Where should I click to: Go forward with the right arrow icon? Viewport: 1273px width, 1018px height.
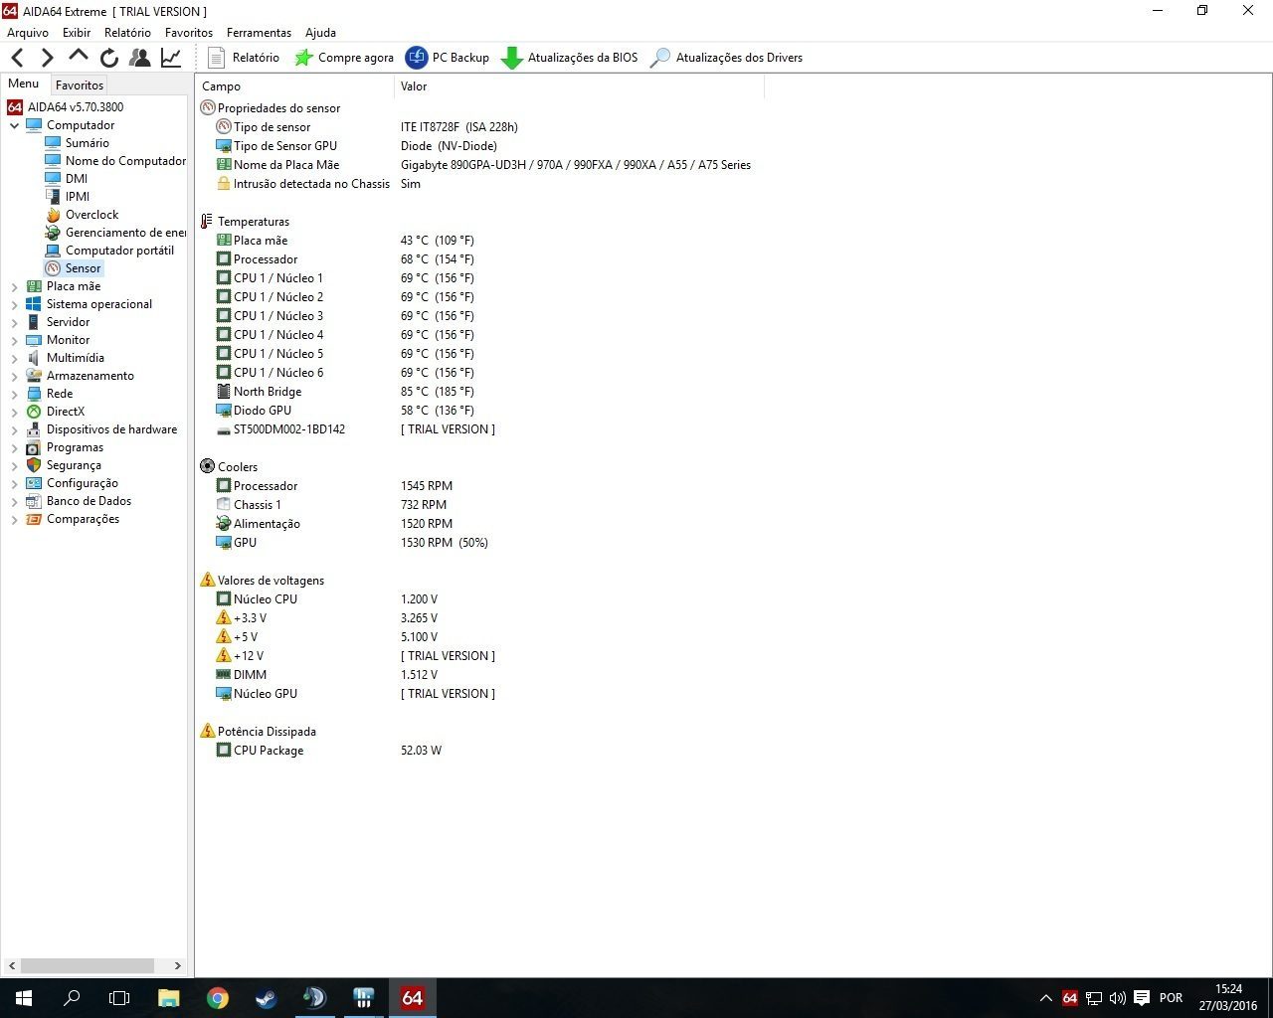point(47,58)
